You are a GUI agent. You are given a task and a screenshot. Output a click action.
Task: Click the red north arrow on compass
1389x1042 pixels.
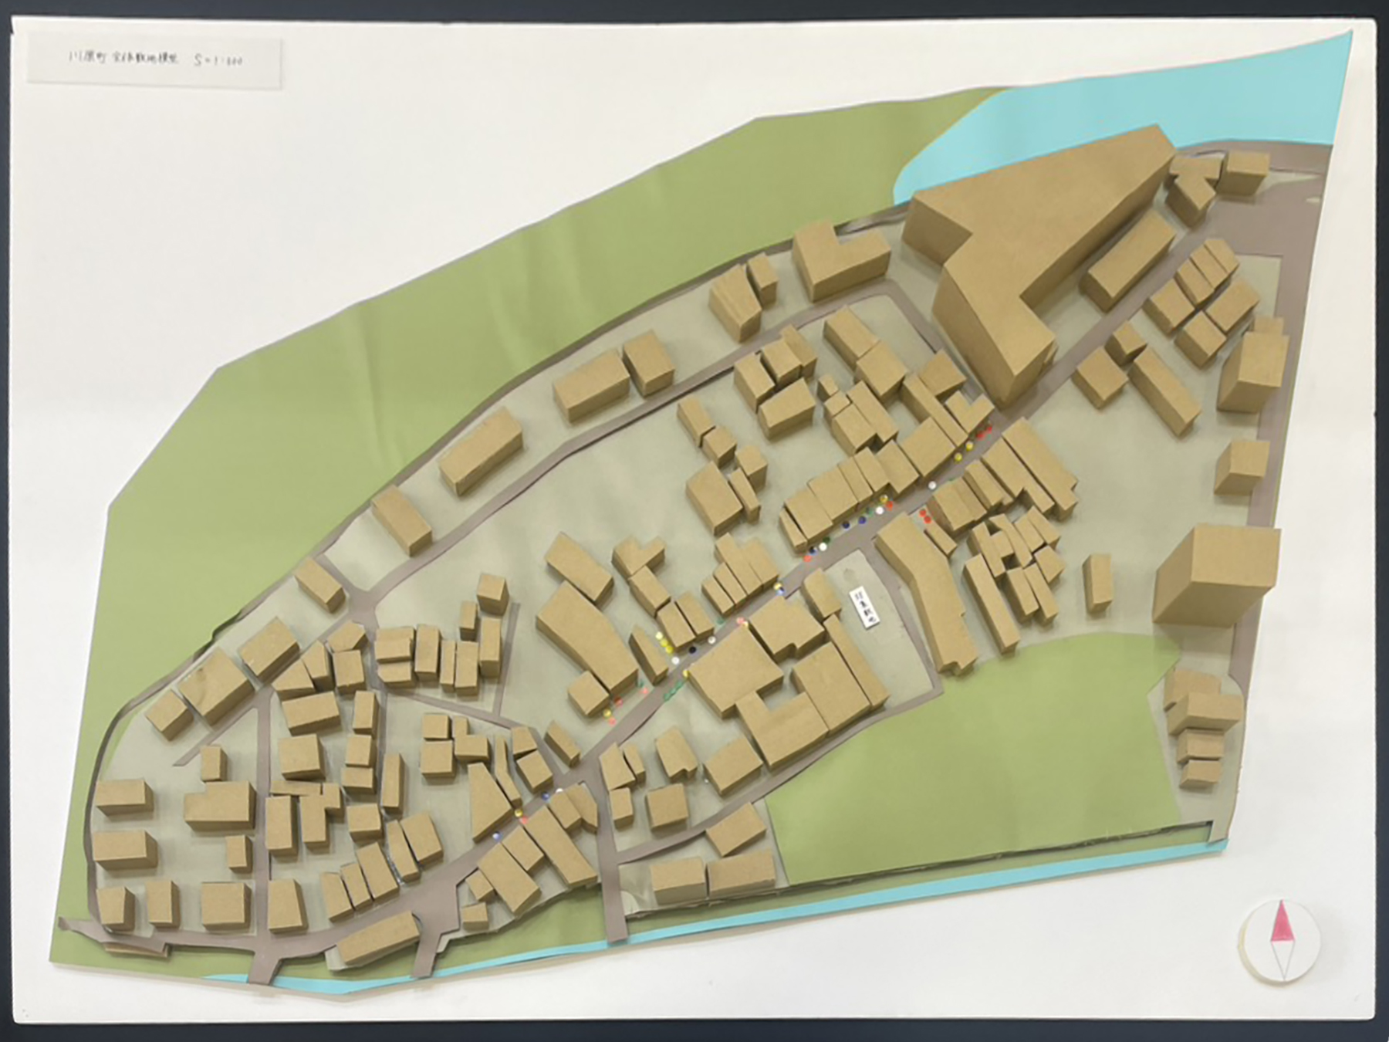click(x=1279, y=920)
